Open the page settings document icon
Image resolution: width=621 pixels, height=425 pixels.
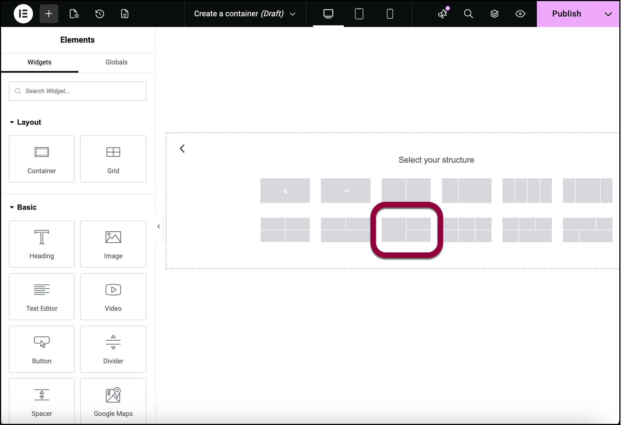[74, 14]
